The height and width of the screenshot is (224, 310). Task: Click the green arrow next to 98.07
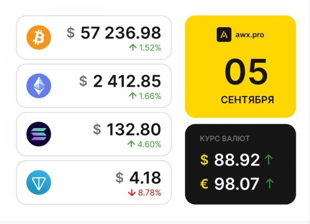tap(269, 184)
